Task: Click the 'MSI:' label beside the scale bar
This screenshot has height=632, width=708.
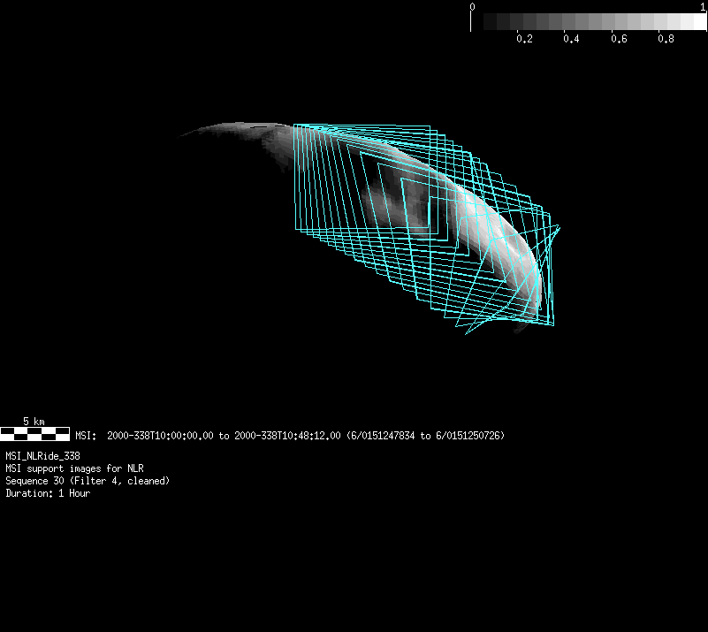Action: click(x=86, y=436)
